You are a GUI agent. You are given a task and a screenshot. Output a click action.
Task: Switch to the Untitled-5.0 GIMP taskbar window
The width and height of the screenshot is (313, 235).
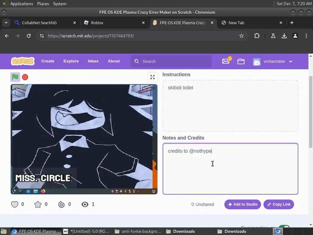click(87, 231)
